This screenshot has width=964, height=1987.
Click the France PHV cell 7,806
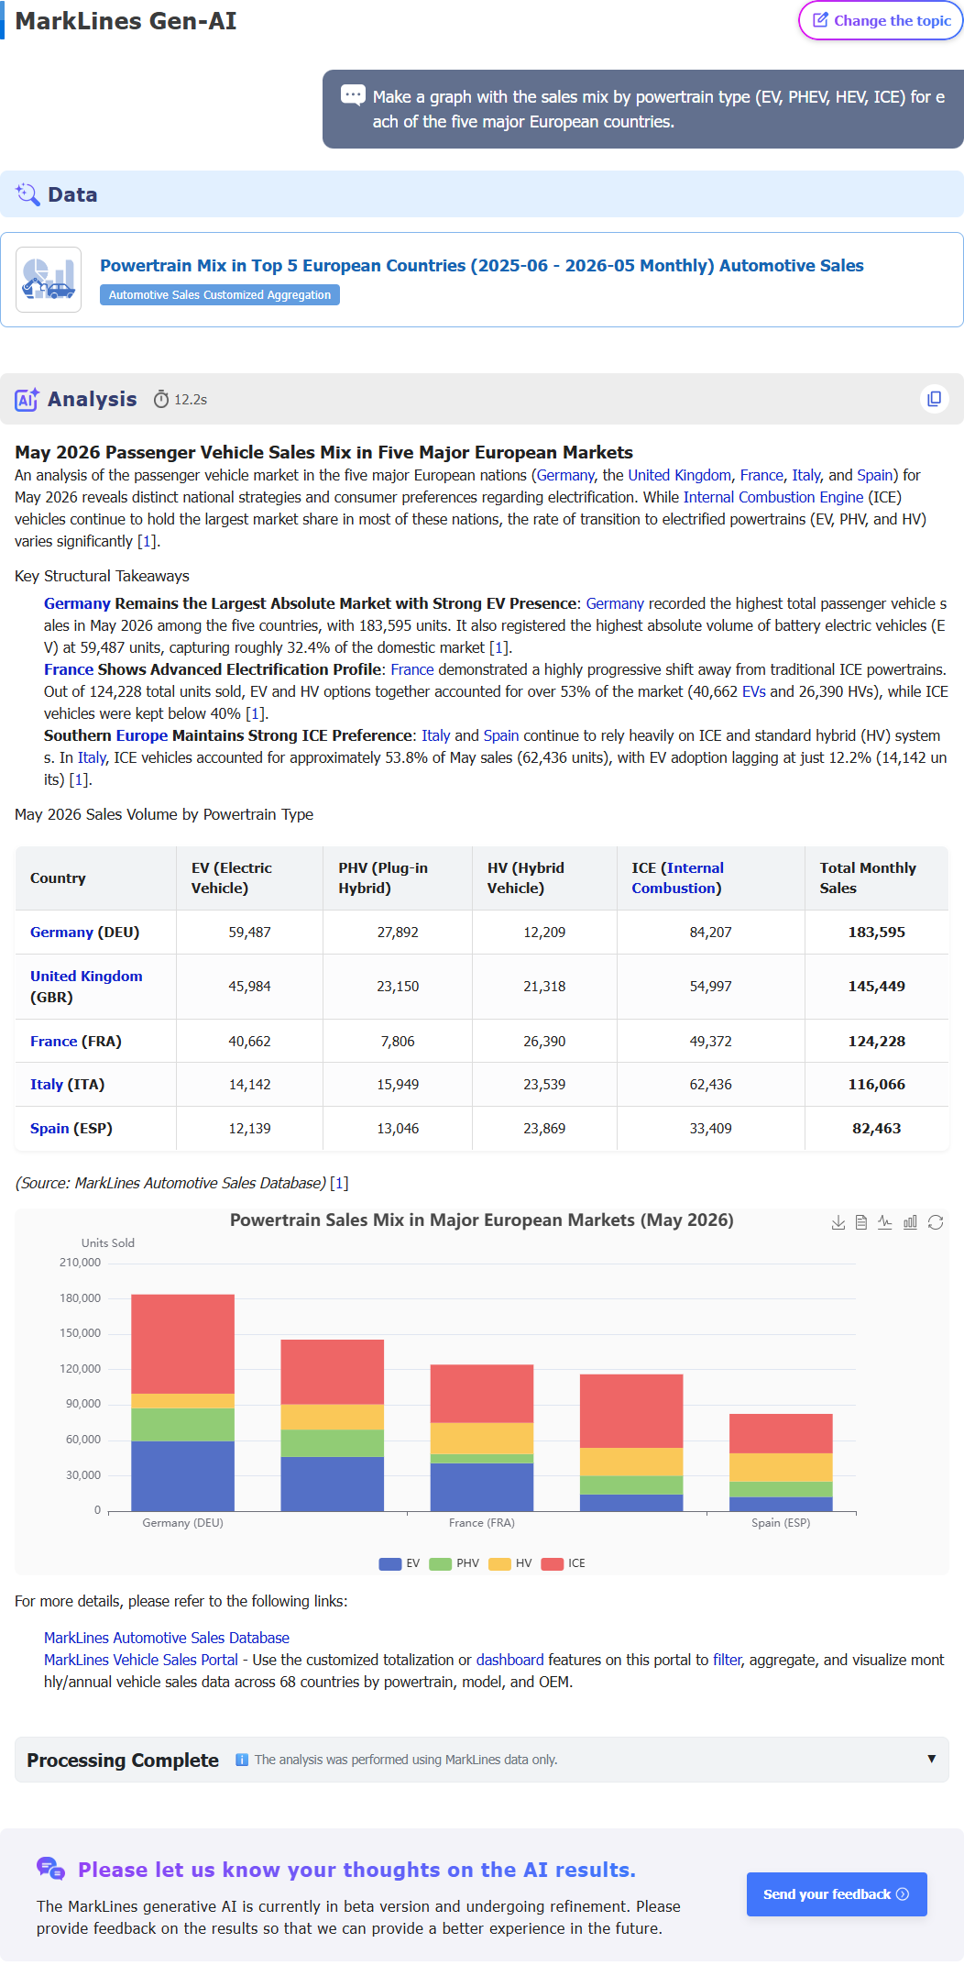coord(398,1041)
